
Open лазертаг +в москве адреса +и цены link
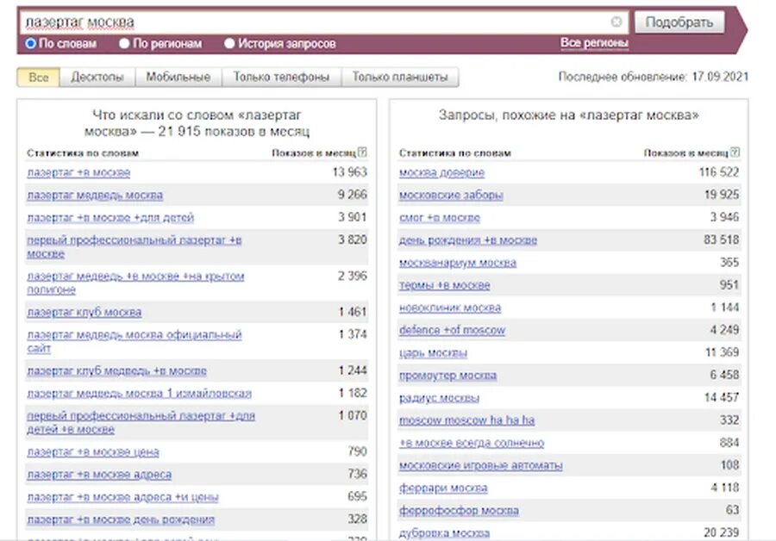(x=122, y=497)
